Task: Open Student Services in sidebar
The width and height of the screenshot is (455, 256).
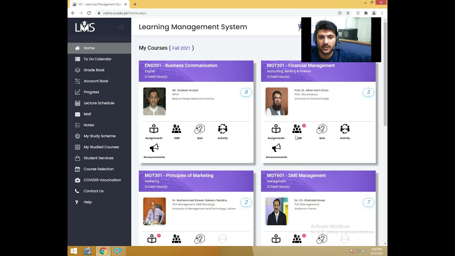Action: pos(99,158)
